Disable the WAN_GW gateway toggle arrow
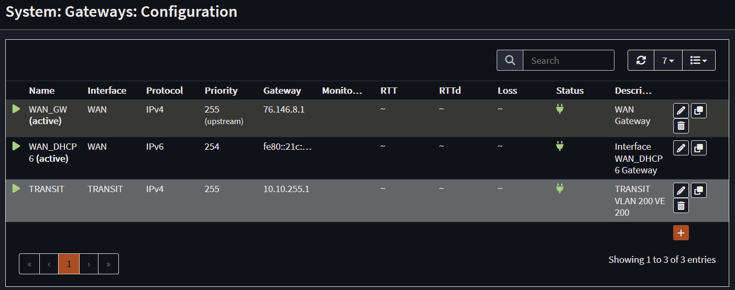Viewport: 735px width, 290px height. pos(16,109)
